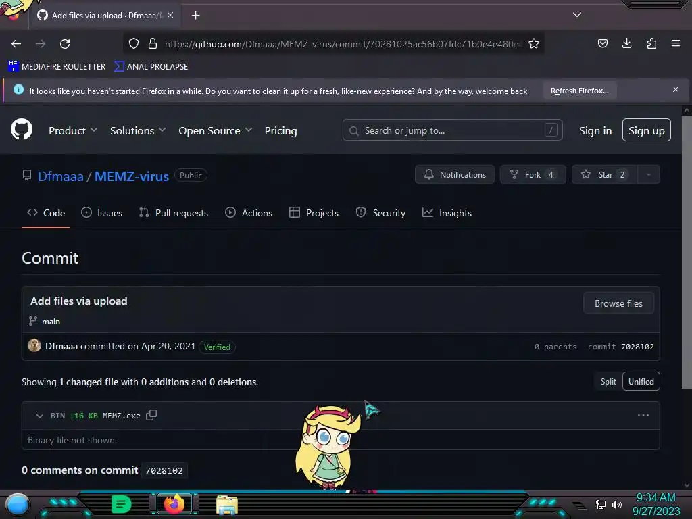This screenshot has width=692, height=519.
Task: Open the Start orb button
Action: [17, 504]
